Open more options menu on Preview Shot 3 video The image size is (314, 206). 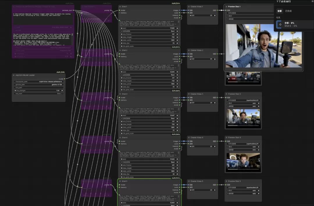coord(258,122)
